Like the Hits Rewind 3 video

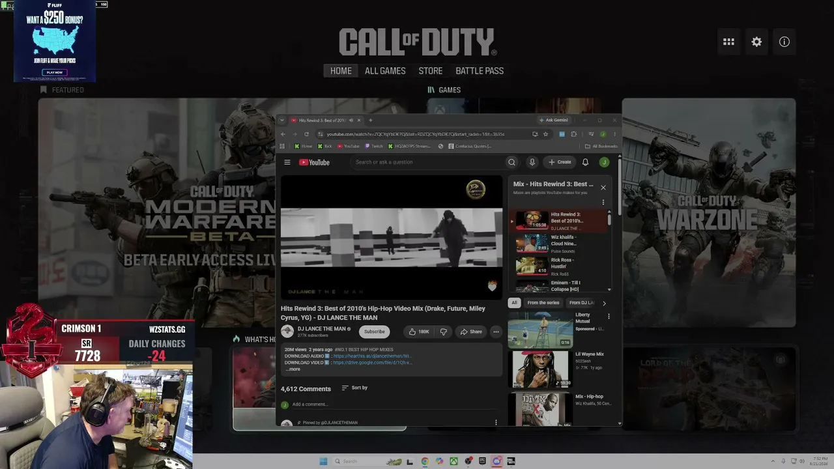[x=418, y=332]
